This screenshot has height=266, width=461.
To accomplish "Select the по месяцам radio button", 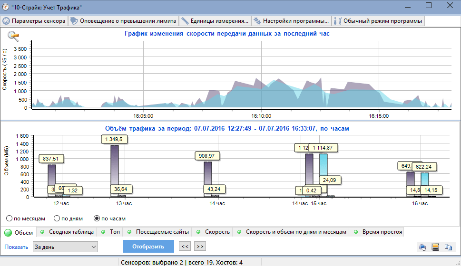I will click(x=9, y=218).
